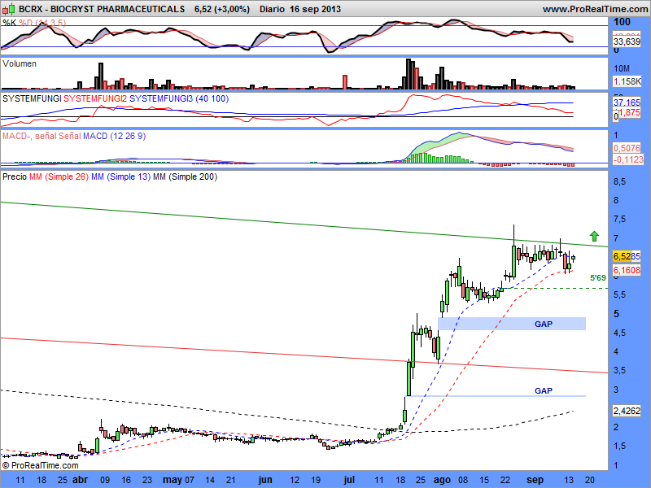
Task: Select the red SYSTEMFUNGI2 label
Action: tap(95, 98)
